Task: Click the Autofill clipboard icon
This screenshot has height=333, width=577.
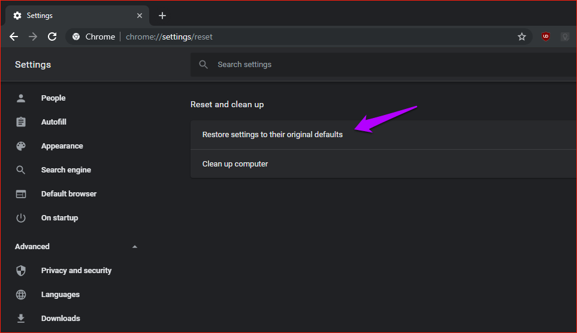Action: click(x=21, y=122)
